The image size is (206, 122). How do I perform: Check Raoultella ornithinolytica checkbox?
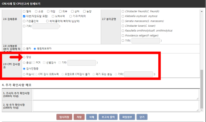[123, 31]
